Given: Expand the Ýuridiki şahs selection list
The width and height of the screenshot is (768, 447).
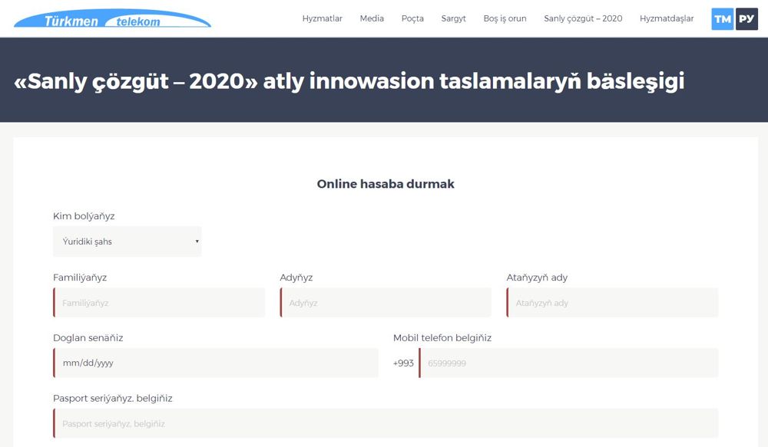Looking at the screenshot, I should 127,242.
